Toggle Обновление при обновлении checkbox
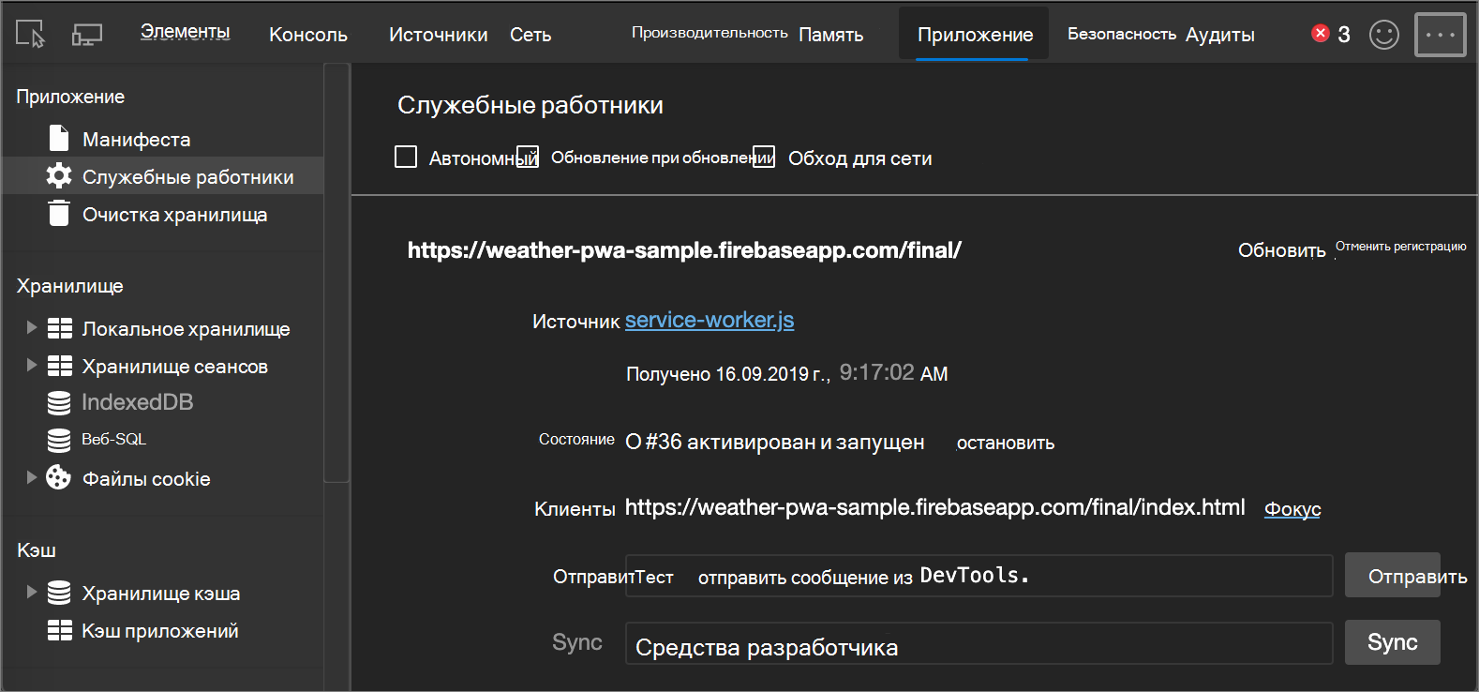The width and height of the screenshot is (1479, 692). [528, 157]
